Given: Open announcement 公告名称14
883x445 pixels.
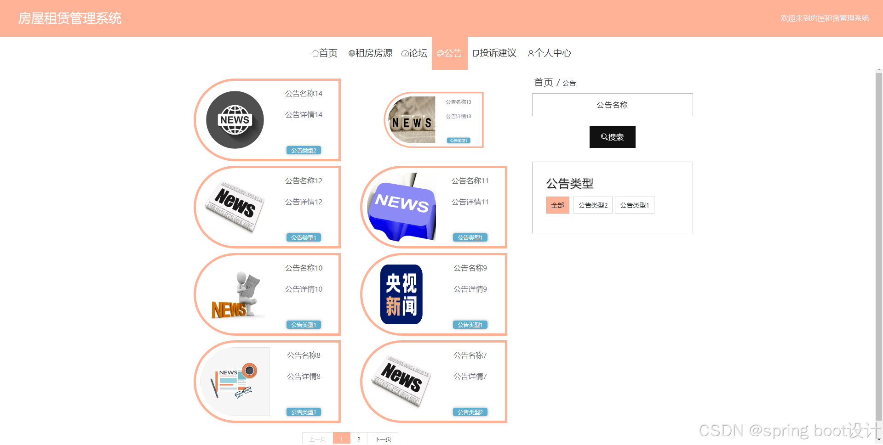Looking at the screenshot, I should click(x=304, y=93).
